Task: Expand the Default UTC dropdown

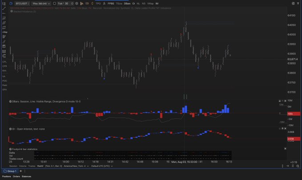Action: [102, 166]
